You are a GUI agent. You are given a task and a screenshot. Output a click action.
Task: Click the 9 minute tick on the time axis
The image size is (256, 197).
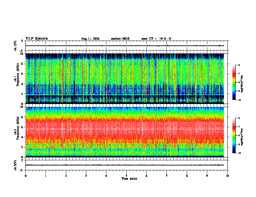click(x=207, y=176)
